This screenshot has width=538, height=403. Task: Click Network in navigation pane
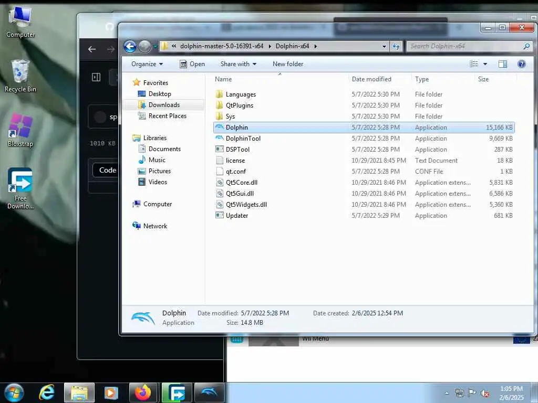pos(155,226)
